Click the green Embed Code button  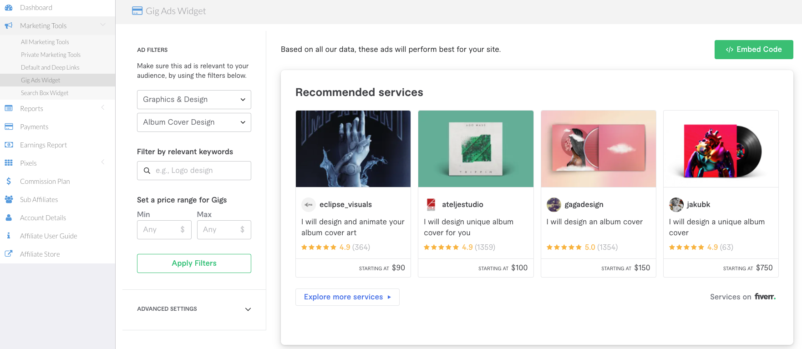point(754,49)
